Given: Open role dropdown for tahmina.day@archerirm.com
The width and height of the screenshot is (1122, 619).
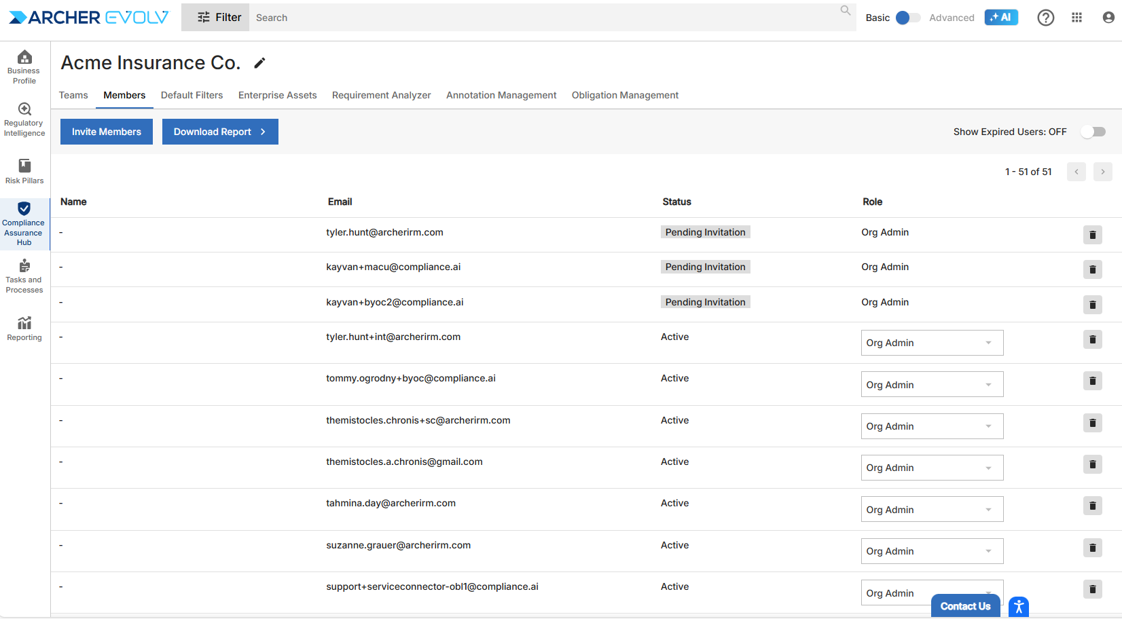Looking at the screenshot, I should coord(931,510).
